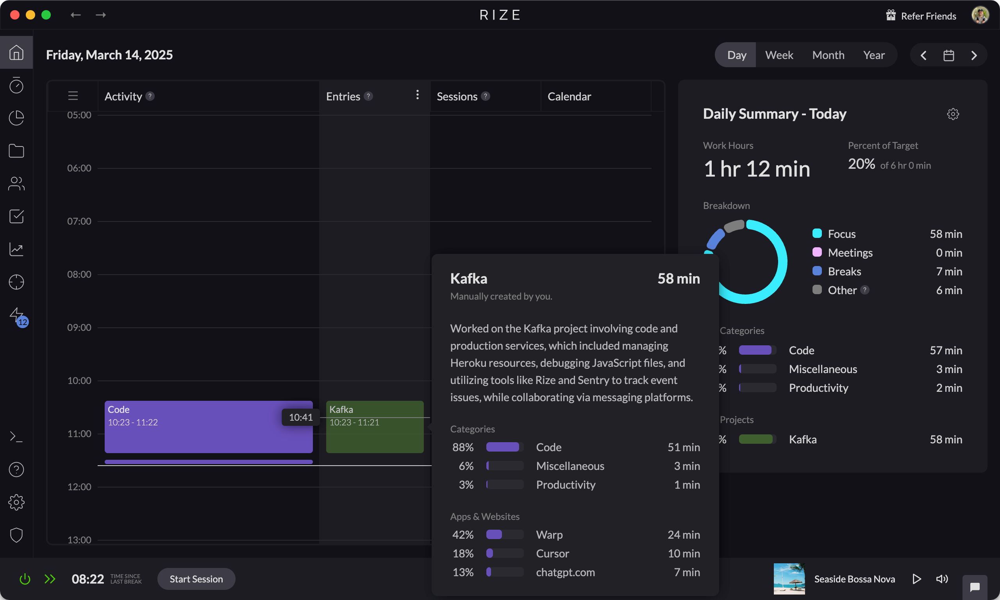Screen dimensions: 1000x600
Task: Open the terminal prompt sidebar icon
Action: click(x=16, y=437)
